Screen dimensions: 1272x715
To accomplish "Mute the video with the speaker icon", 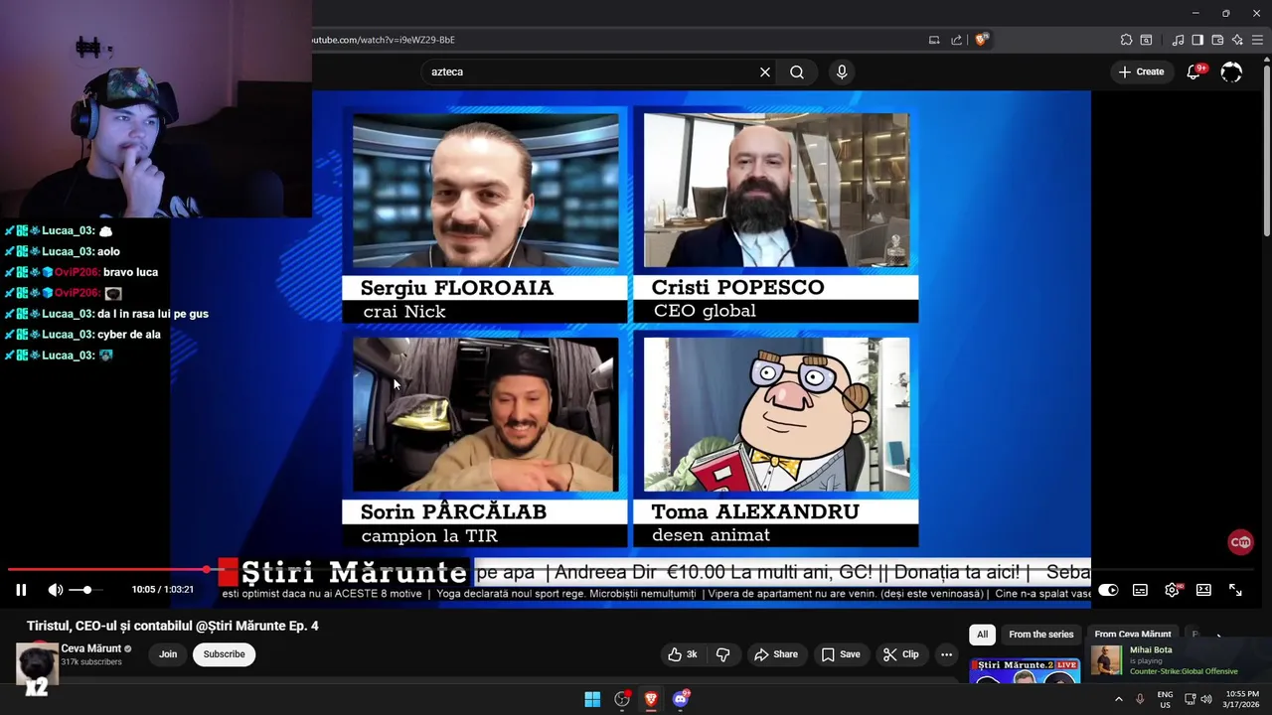I will point(56,590).
